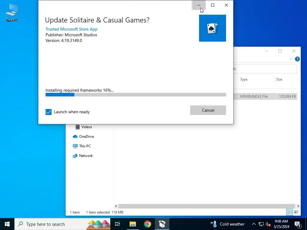Click the Network icon in sidebar
Viewport: 307px width, 230px height.
tap(75, 156)
